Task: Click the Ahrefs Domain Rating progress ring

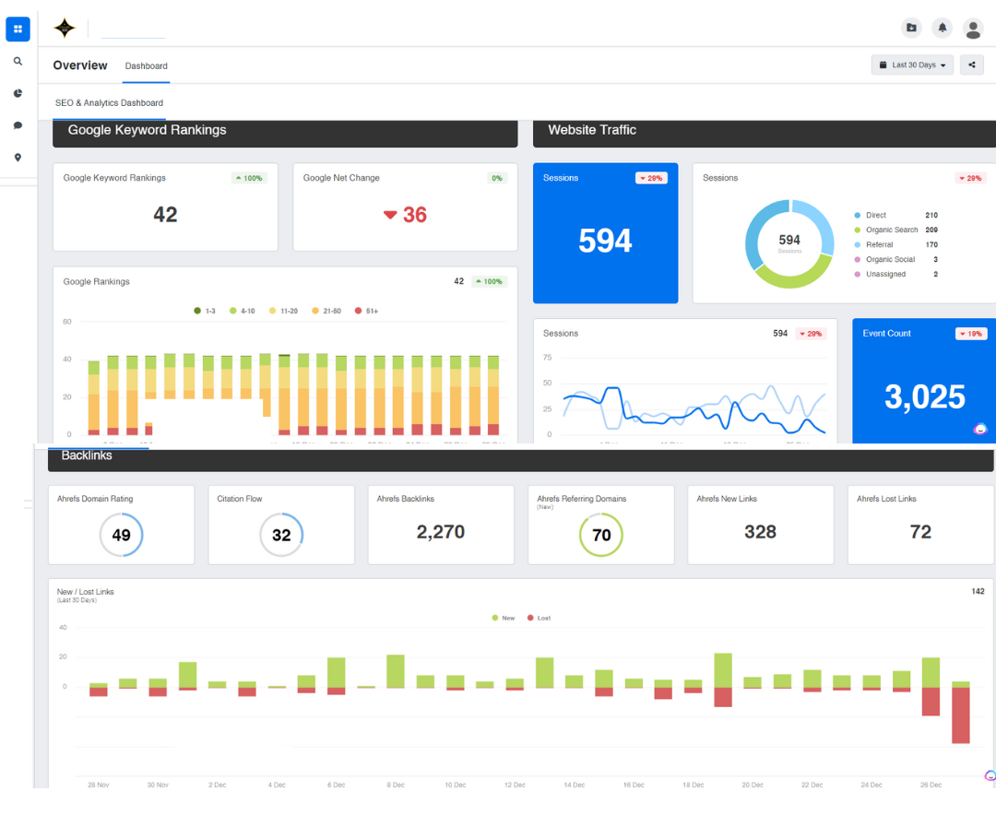Action: tap(121, 533)
